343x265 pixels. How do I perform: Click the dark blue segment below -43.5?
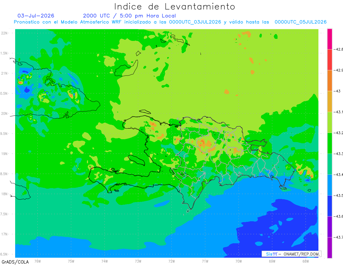tap(330, 206)
